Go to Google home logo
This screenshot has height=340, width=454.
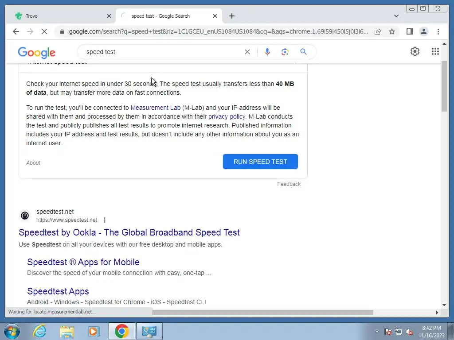tap(36, 52)
